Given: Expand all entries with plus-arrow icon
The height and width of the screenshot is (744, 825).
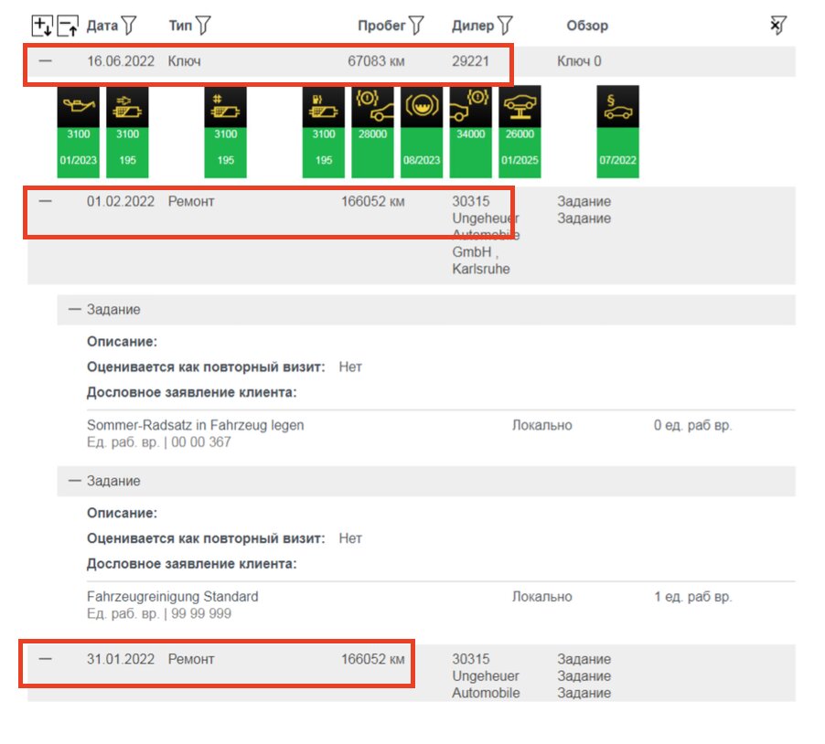Looking at the screenshot, I should point(42,26).
